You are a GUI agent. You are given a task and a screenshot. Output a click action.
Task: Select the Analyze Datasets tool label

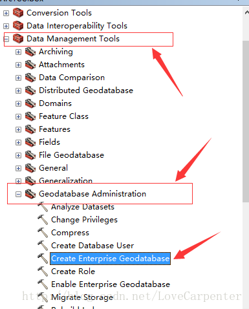coord(83,207)
